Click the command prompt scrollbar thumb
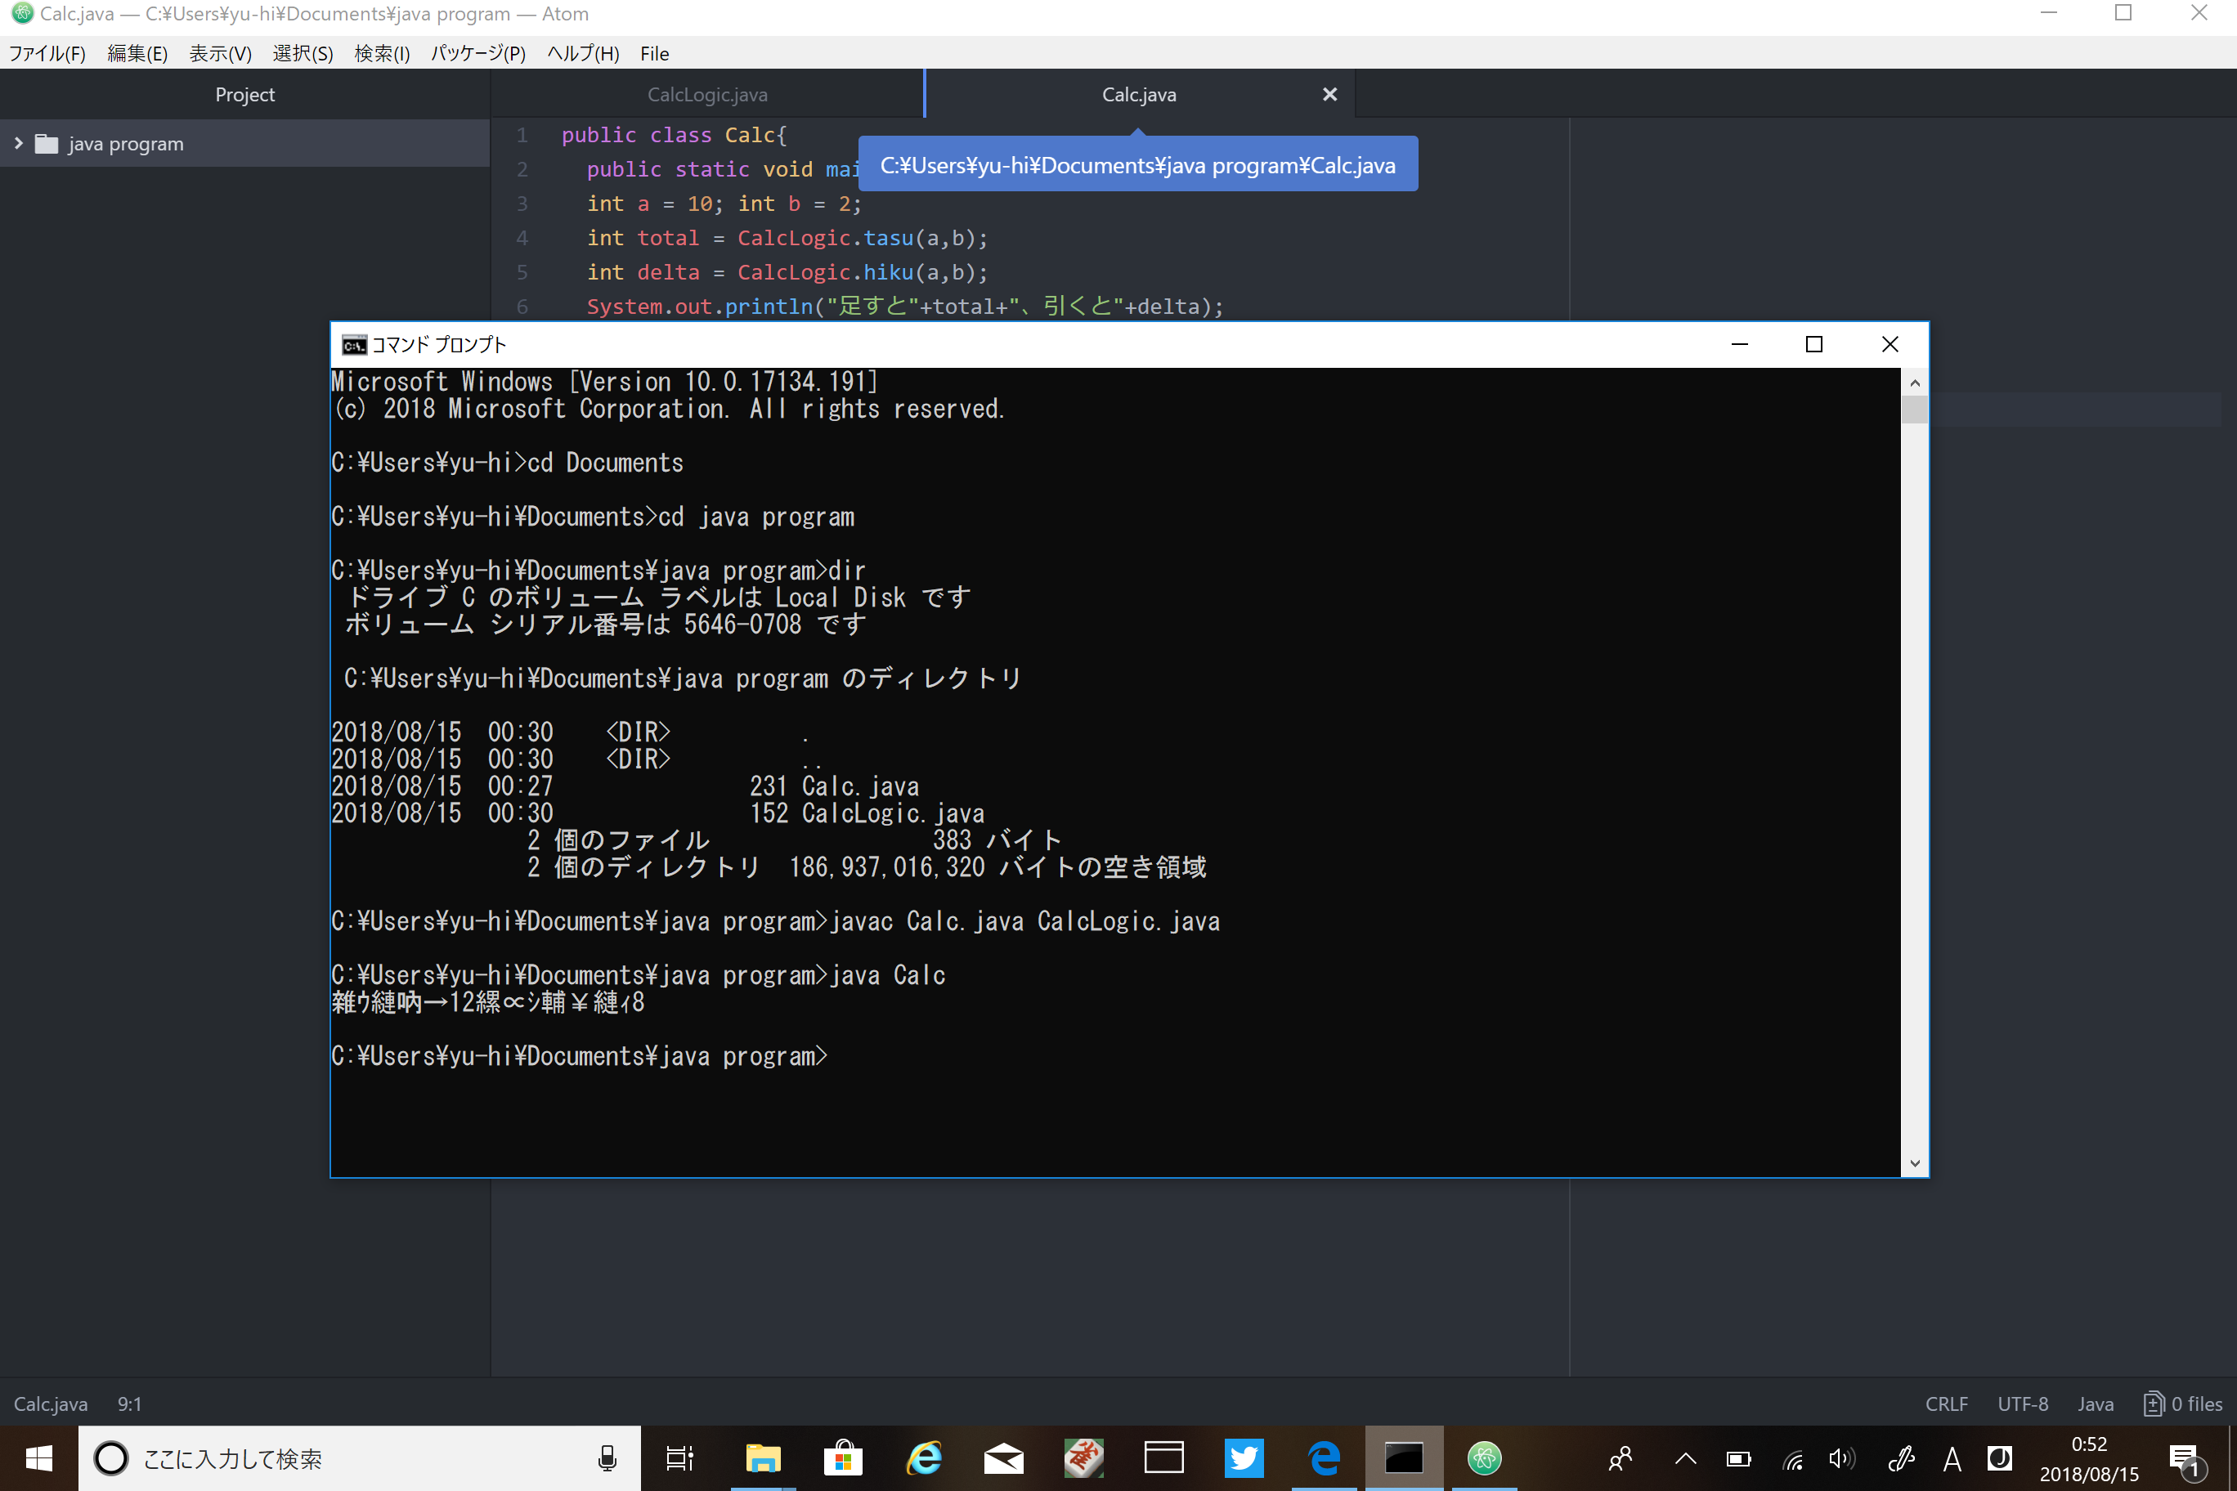The width and height of the screenshot is (2237, 1491). pos(1915,410)
